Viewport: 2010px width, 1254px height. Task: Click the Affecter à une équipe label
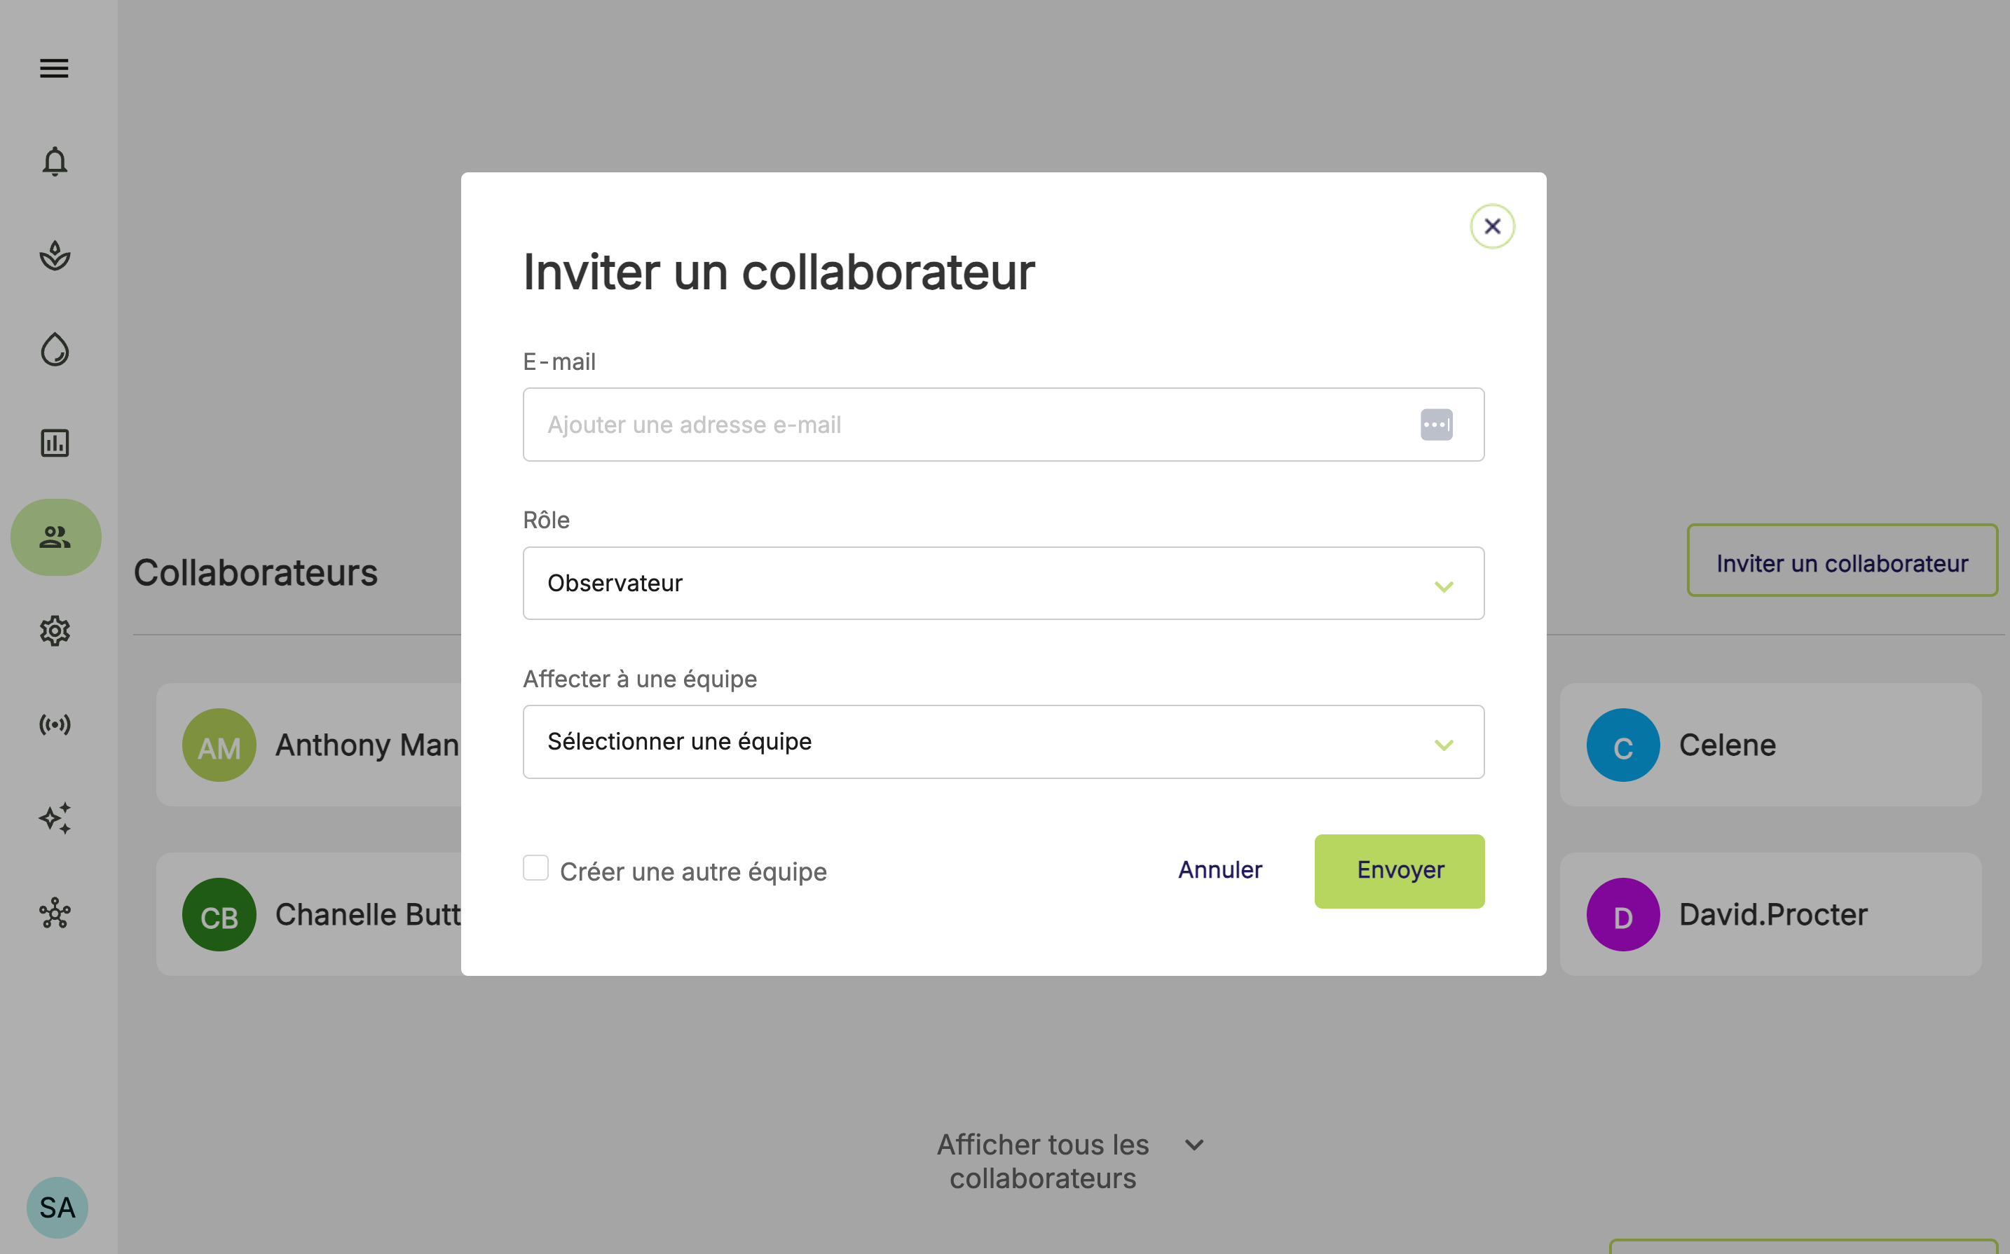(x=640, y=678)
